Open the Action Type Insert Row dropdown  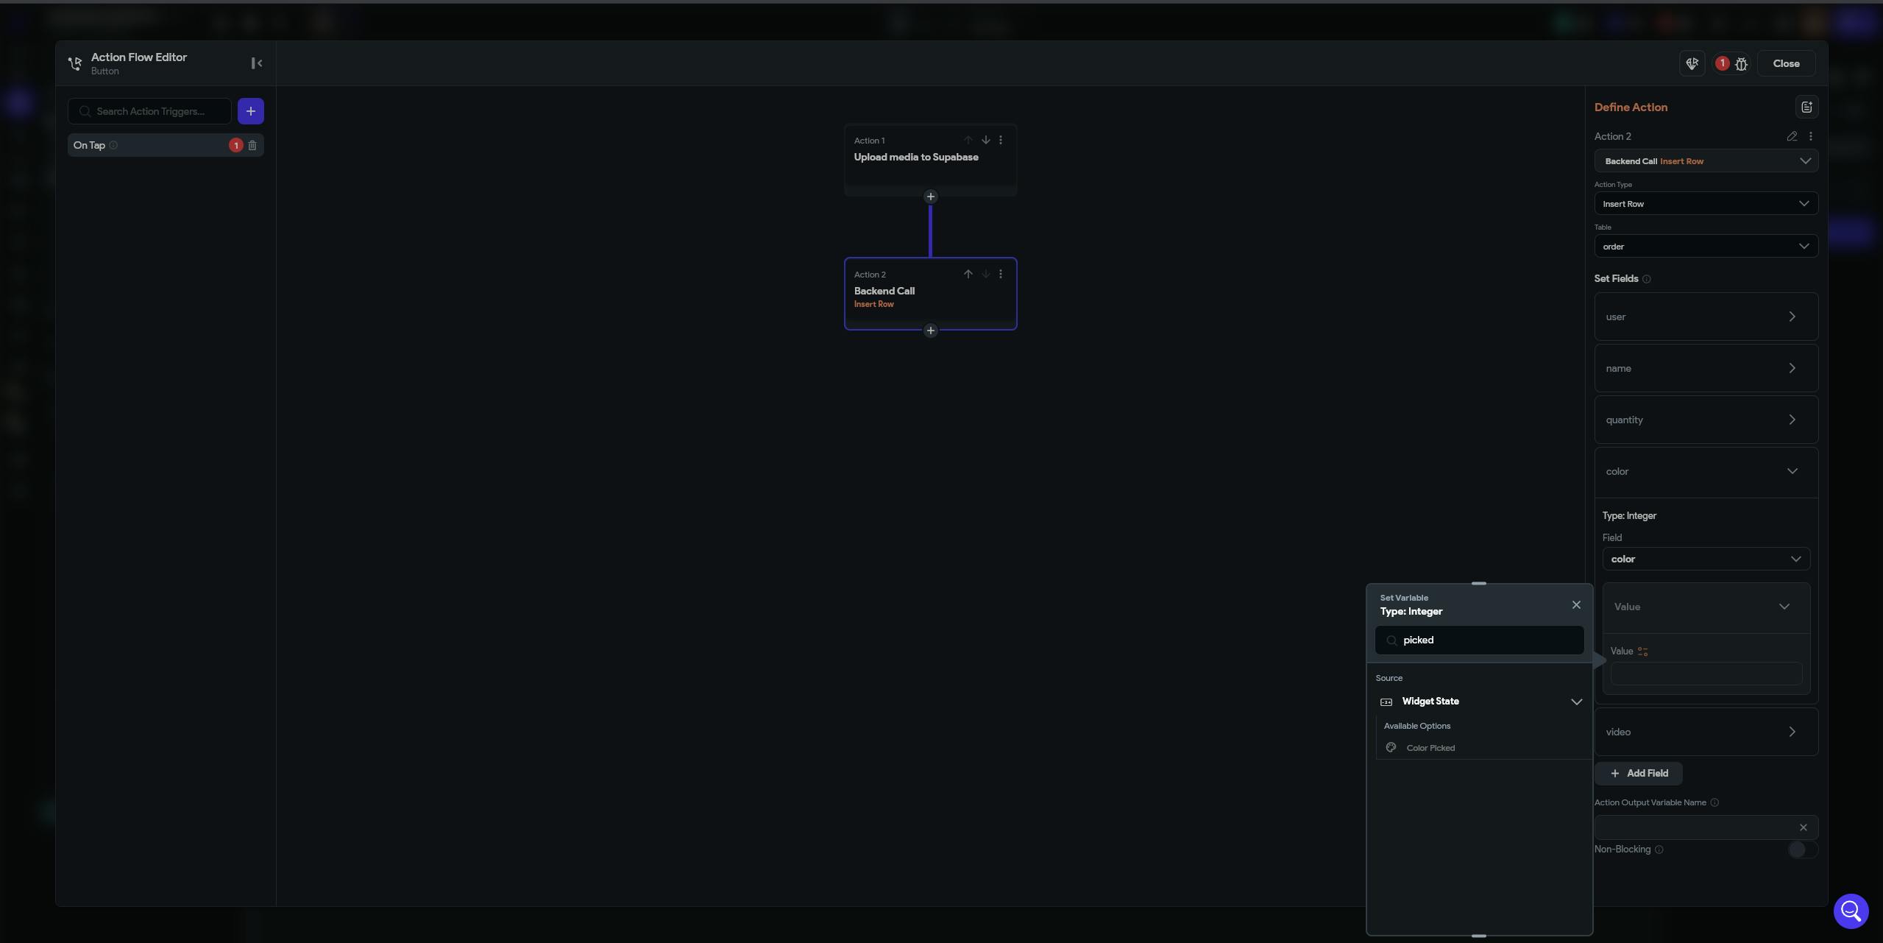(1705, 204)
